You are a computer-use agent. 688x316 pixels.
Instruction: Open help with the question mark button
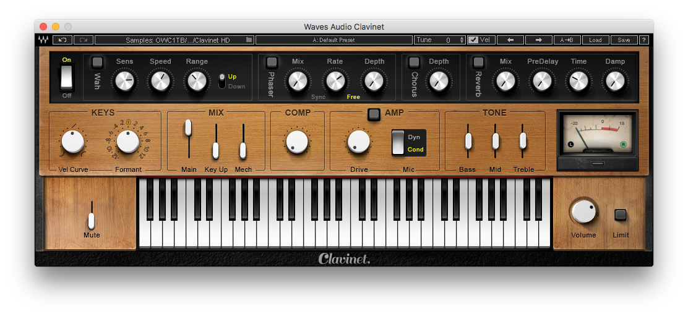tap(643, 40)
